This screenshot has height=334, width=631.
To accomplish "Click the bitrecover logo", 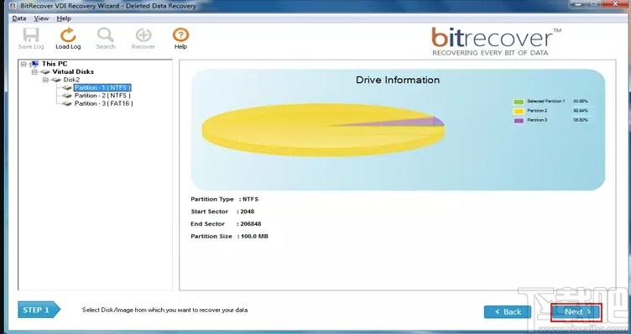I will tap(496, 41).
